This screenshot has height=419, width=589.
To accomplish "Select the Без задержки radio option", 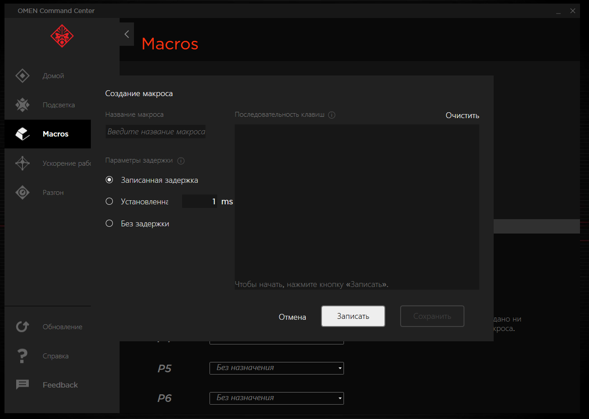I will [x=109, y=223].
